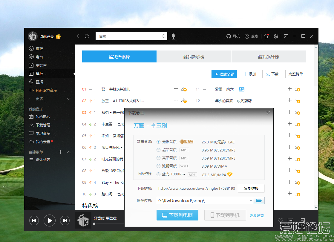Click 下载到电脑 to download to computer
This screenshot has width=334, height=242.
(177, 215)
